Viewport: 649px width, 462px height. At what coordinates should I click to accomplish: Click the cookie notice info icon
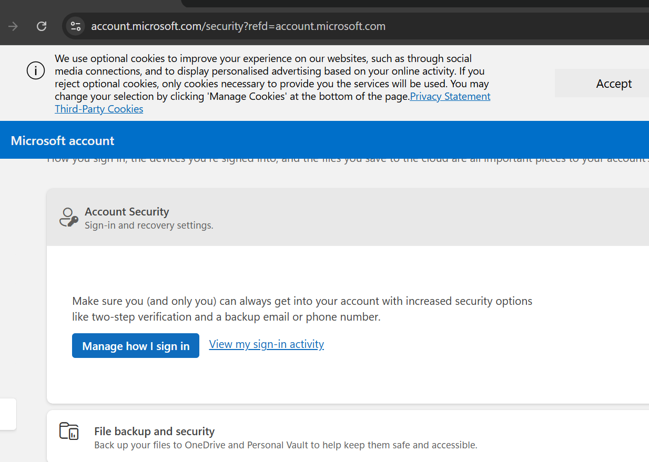[x=36, y=70]
